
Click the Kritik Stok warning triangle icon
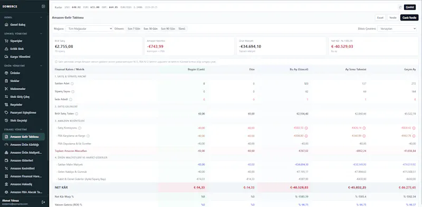(x=6, y=49)
